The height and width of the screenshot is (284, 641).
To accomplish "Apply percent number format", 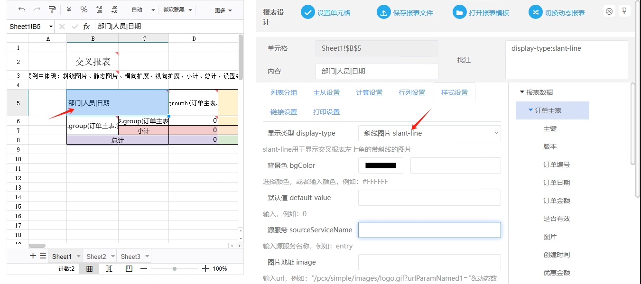I will pyautogui.click(x=84, y=10).
